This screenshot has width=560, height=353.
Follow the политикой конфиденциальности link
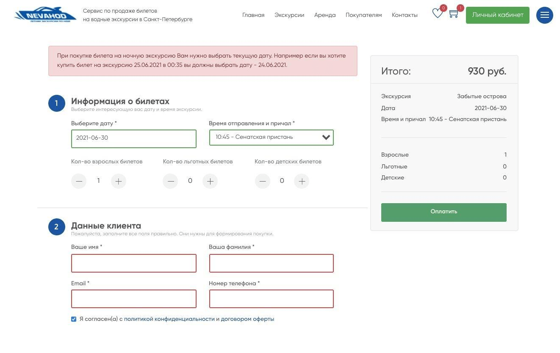pyautogui.click(x=169, y=319)
